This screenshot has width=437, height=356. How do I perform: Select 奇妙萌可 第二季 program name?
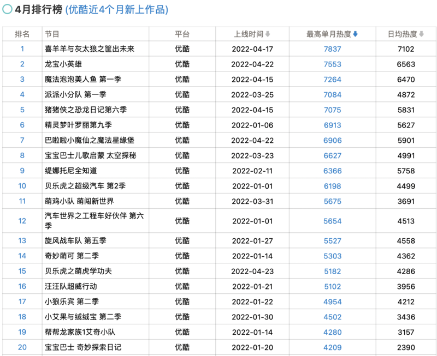click(x=72, y=256)
